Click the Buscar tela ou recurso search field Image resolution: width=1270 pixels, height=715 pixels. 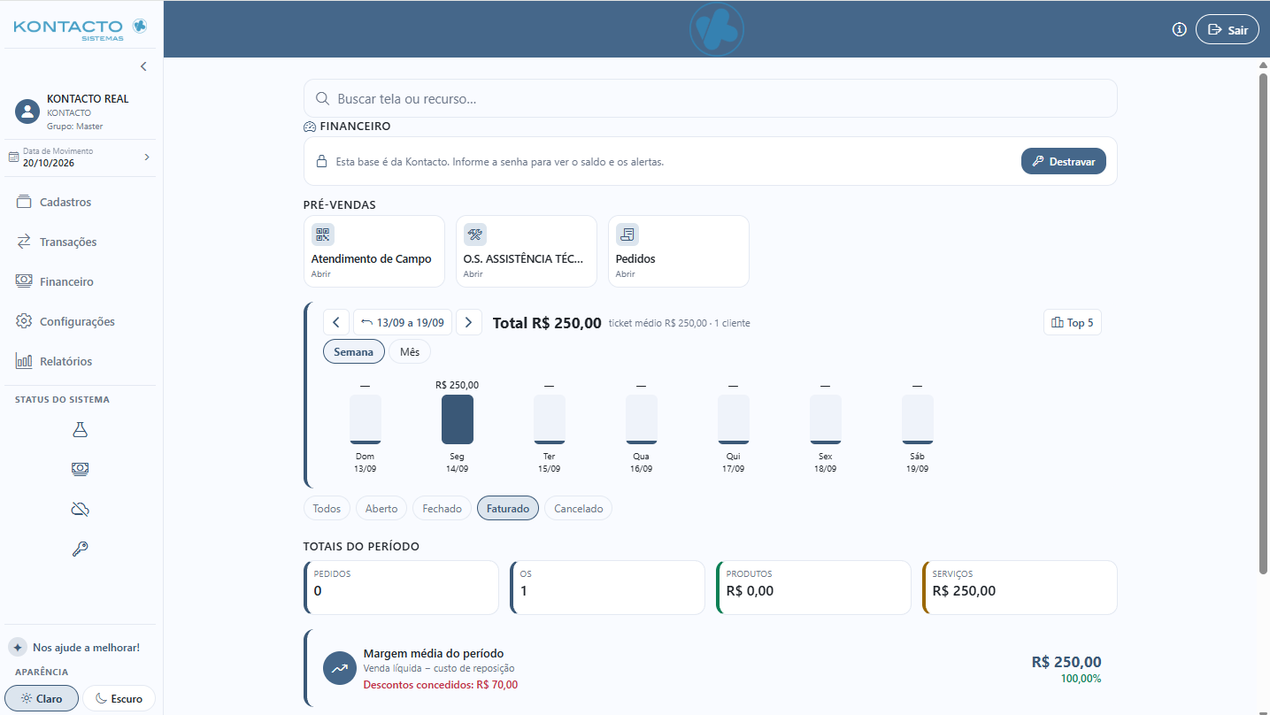point(711,98)
